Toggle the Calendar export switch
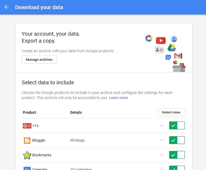 coord(177,168)
